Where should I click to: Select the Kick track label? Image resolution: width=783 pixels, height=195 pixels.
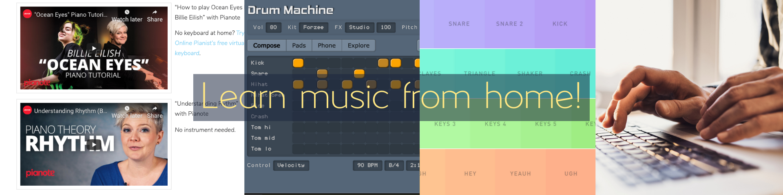258,63
